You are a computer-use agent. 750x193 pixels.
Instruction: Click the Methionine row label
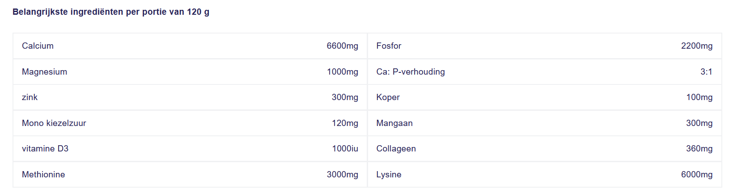click(x=43, y=175)
